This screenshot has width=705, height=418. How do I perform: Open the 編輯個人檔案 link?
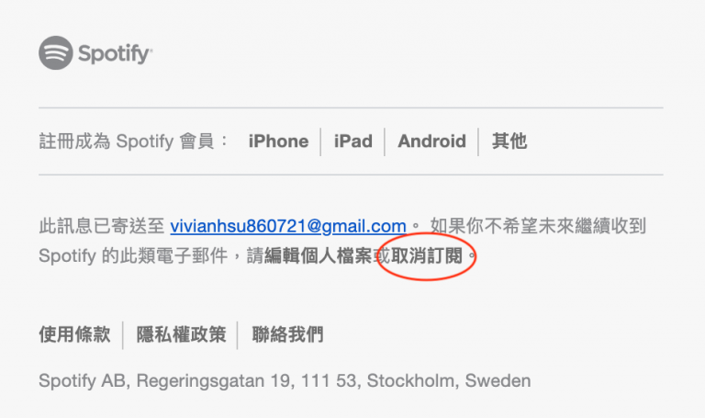[x=319, y=256]
